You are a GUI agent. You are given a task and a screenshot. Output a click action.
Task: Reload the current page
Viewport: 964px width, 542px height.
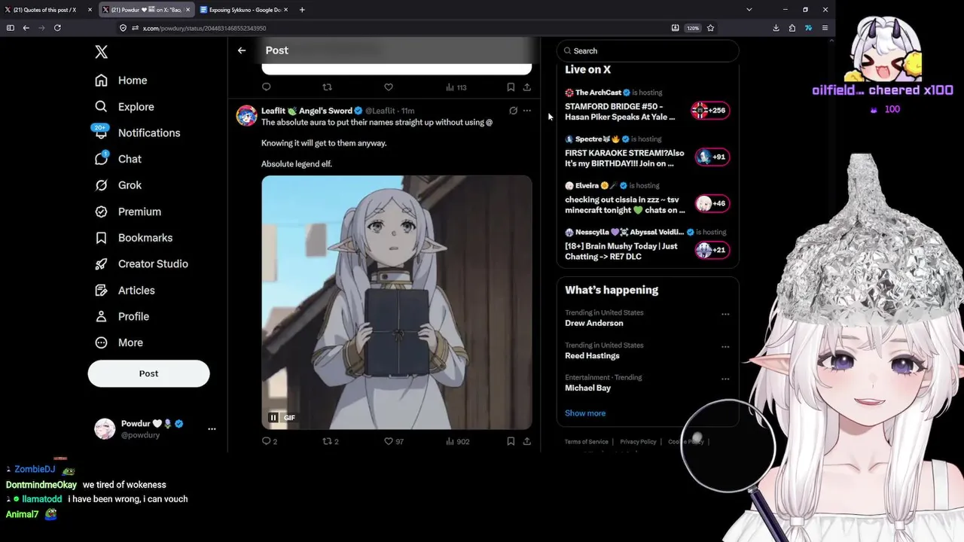pyautogui.click(x=57, y=28)
